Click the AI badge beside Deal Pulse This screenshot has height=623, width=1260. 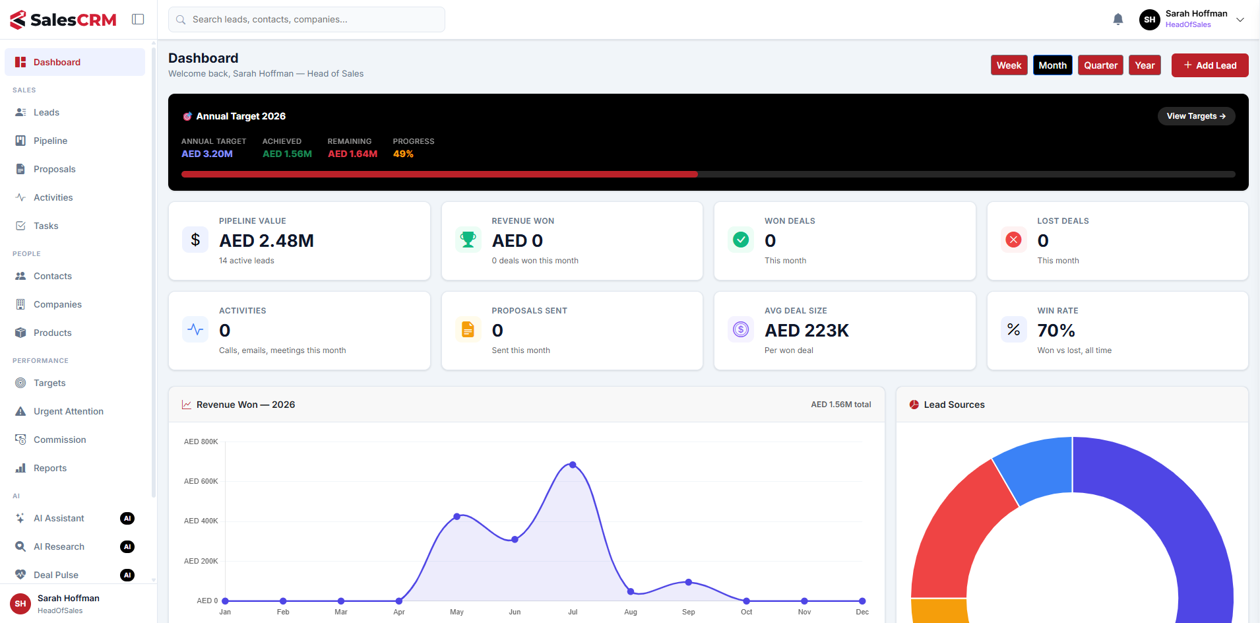tap(127, 575)
